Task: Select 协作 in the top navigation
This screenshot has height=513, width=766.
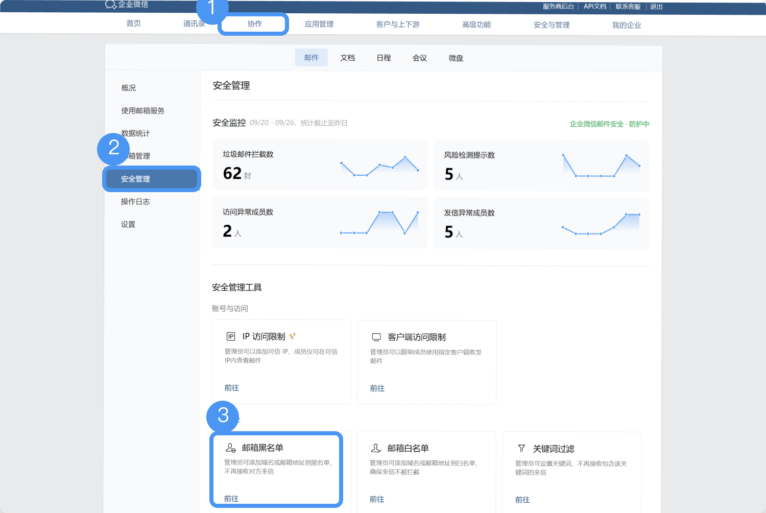Action: coord(255,24)
